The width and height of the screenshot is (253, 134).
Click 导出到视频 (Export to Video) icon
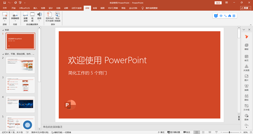pos(57,17)
